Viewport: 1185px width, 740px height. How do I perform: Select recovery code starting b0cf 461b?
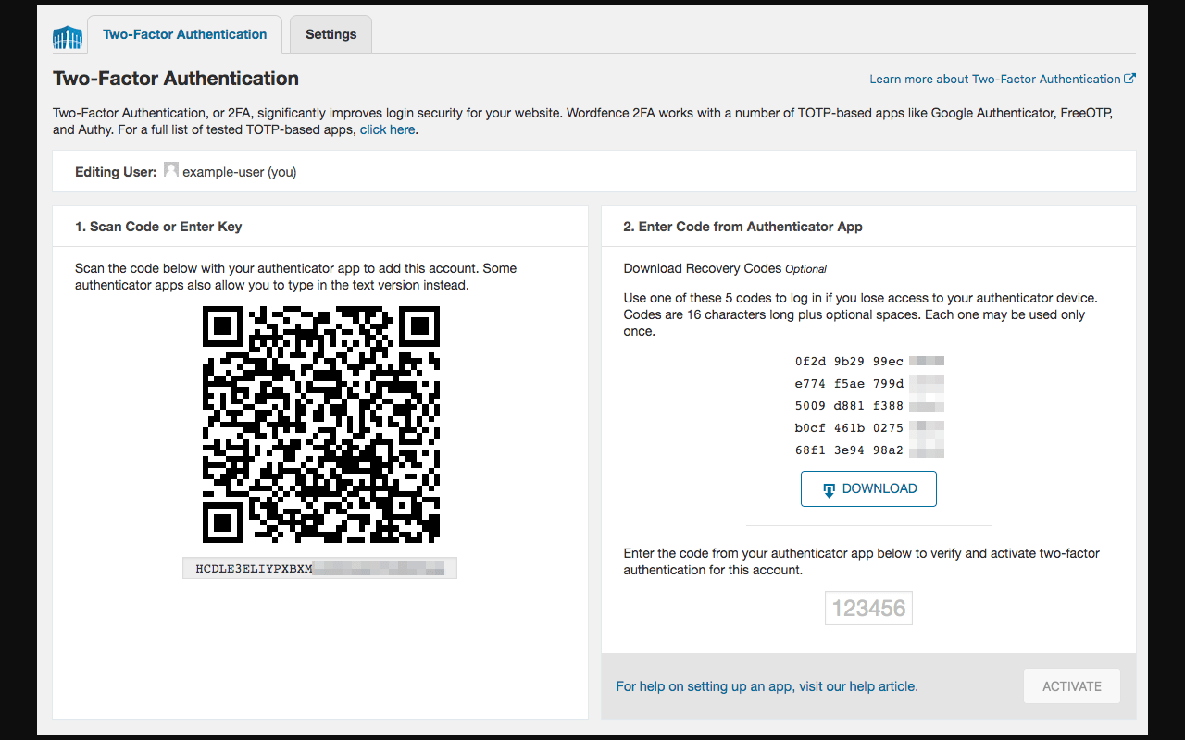869,428
